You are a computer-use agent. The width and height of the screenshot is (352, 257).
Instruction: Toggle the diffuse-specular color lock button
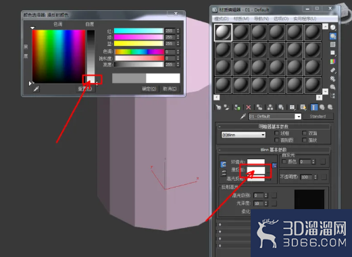click(223, 173)
